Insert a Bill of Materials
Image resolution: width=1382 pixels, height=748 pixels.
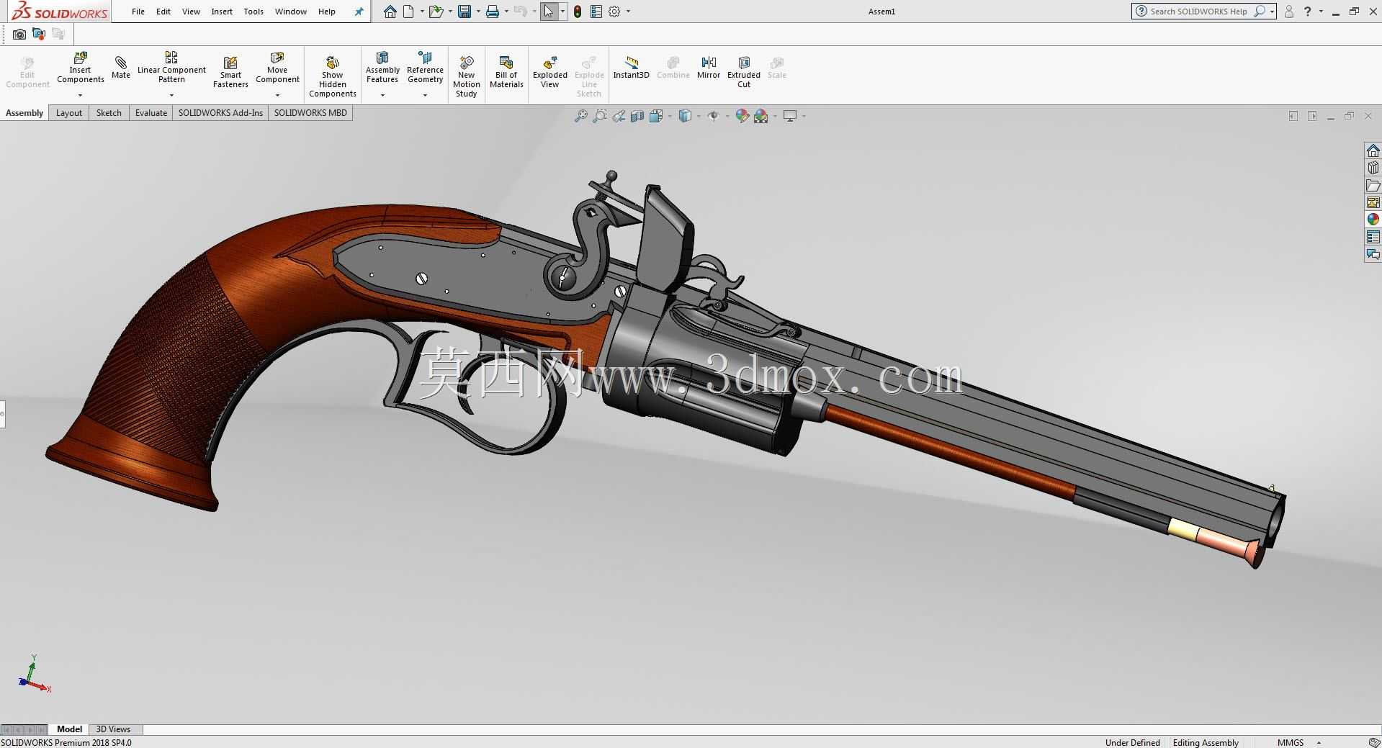[506, 72]
